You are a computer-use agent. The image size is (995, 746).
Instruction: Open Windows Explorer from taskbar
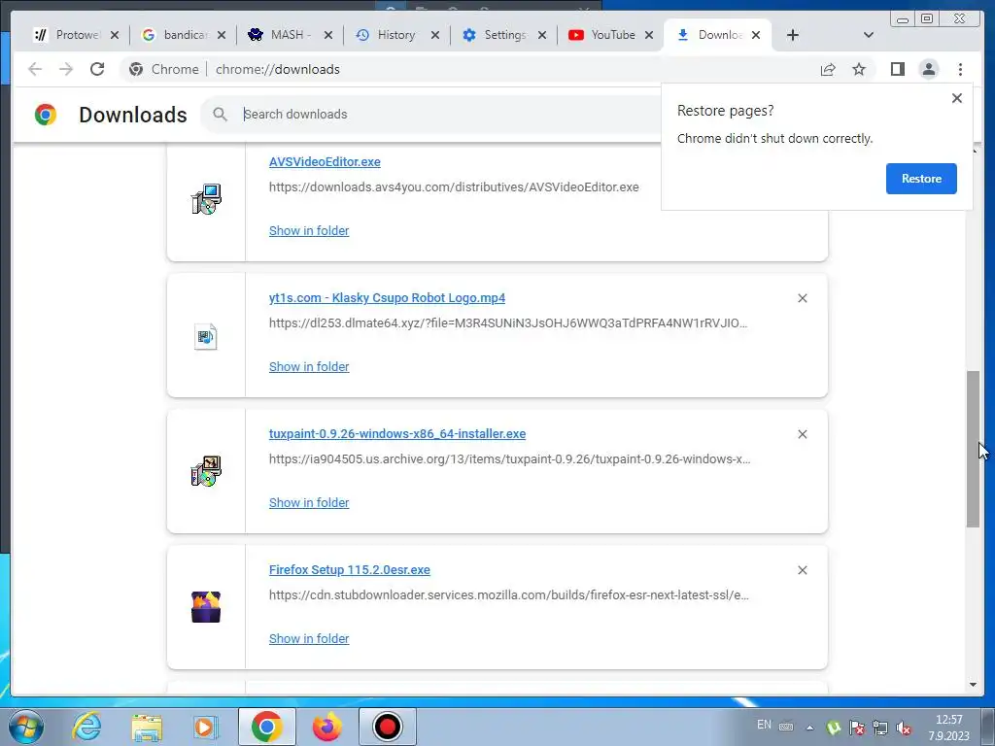click(147, 727)
